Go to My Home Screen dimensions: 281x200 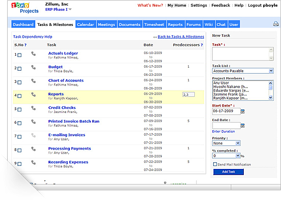point(176,6)
